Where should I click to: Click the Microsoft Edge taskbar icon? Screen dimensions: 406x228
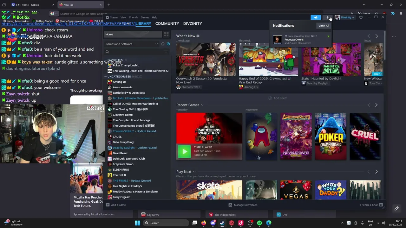[269, 223]
